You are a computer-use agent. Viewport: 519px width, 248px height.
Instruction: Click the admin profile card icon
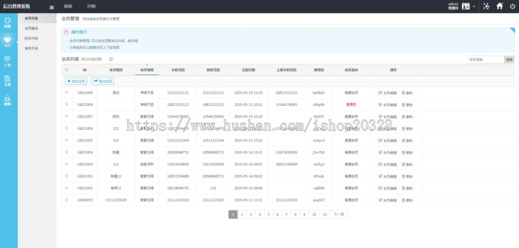(x=466, y=6)
